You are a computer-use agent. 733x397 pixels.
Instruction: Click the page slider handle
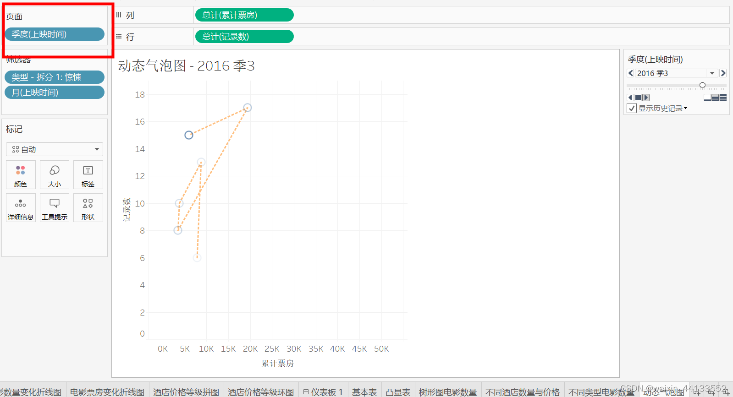pyautogui.click(x=702, y=85)
